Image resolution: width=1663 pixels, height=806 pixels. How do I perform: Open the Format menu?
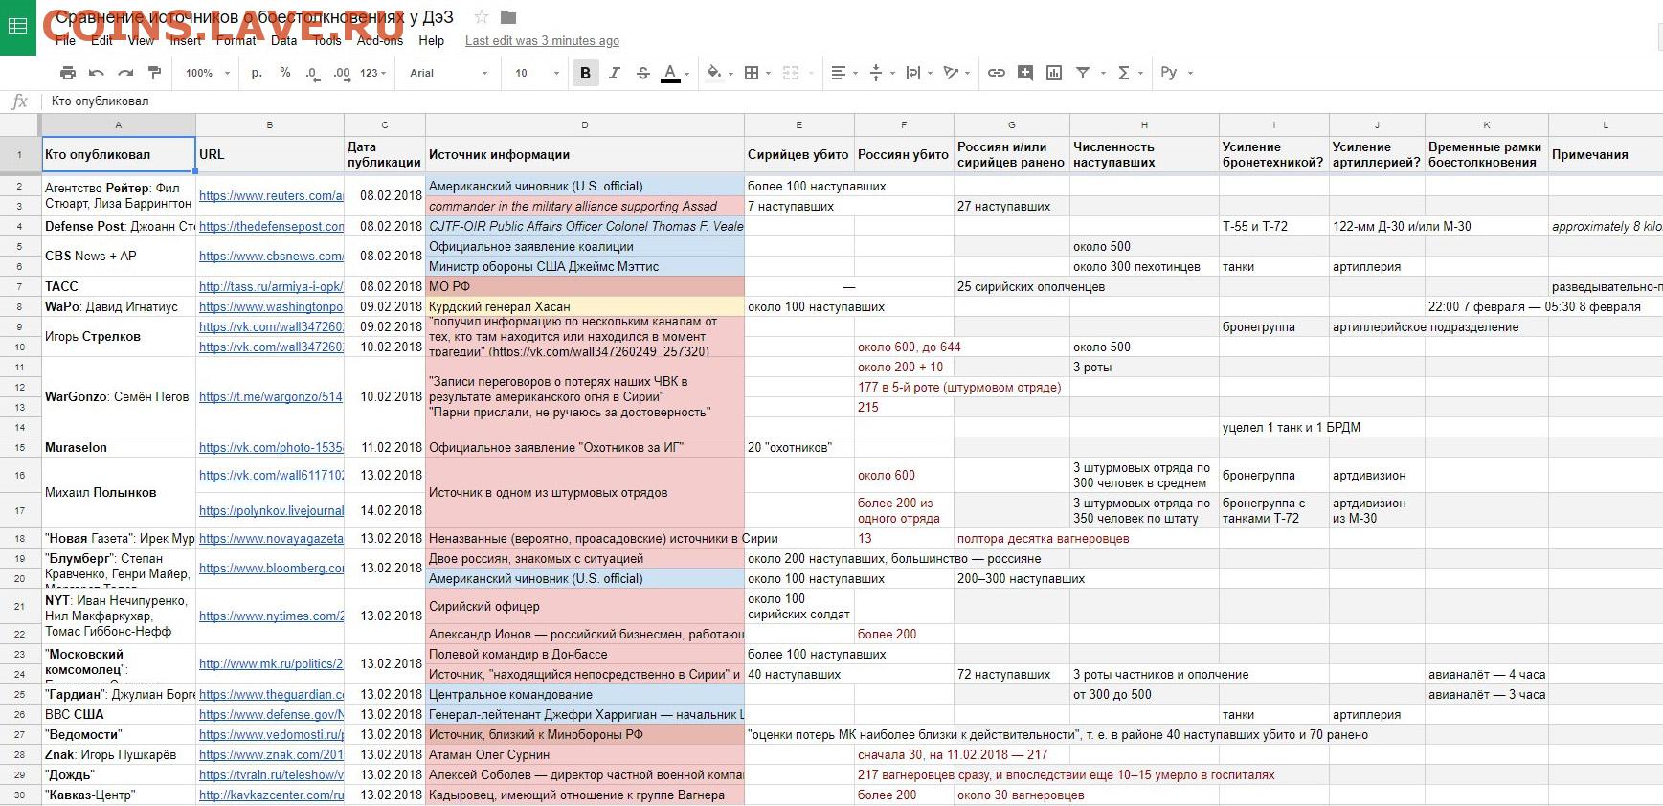[236, 41]
